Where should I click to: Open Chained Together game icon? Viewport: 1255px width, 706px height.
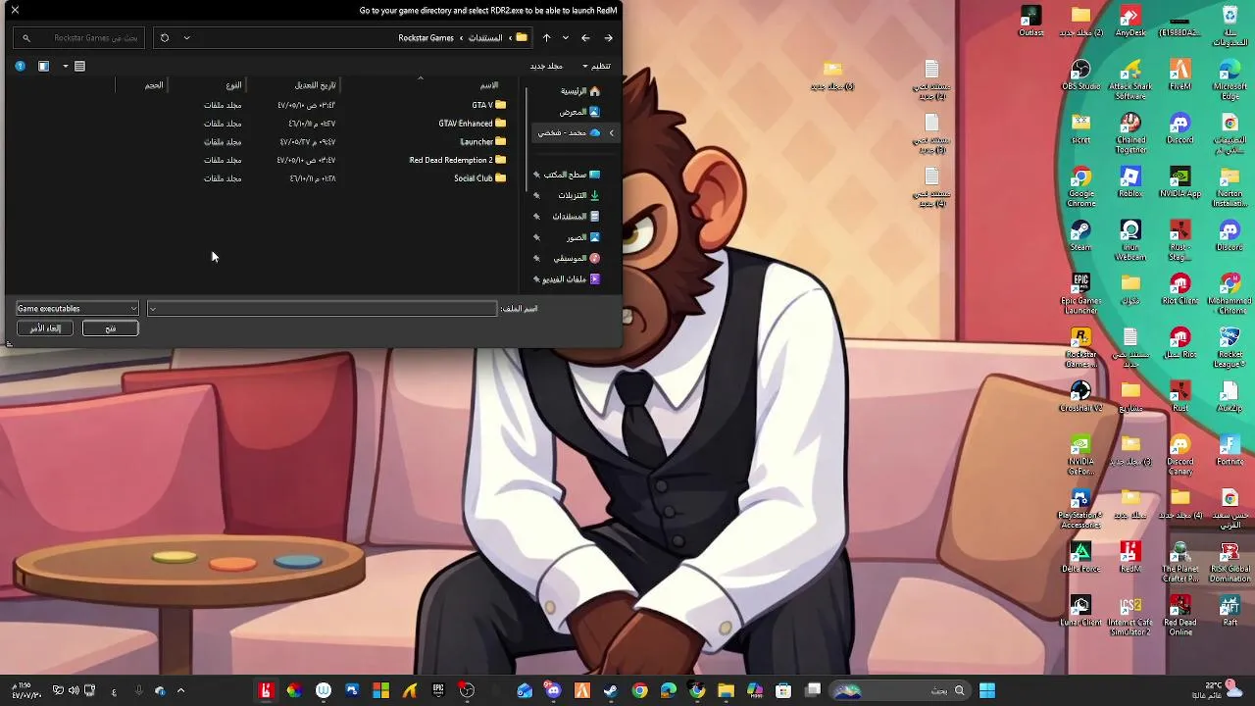(1130, 133)
